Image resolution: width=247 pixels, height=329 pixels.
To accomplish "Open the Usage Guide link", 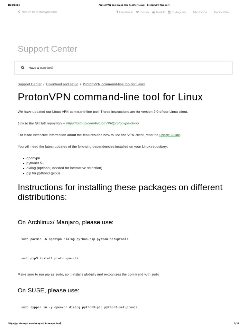I will [169, 135].
